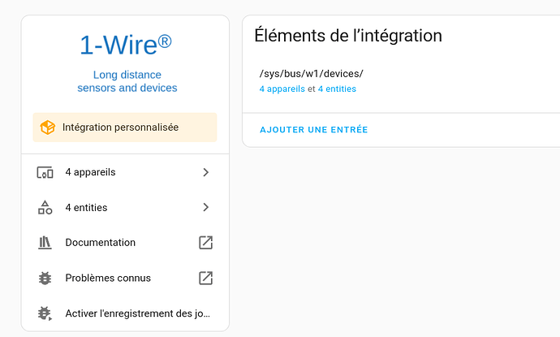Select Problèmes connus list item
This screenshot has width=560, height=337.
tap(125, 278)
